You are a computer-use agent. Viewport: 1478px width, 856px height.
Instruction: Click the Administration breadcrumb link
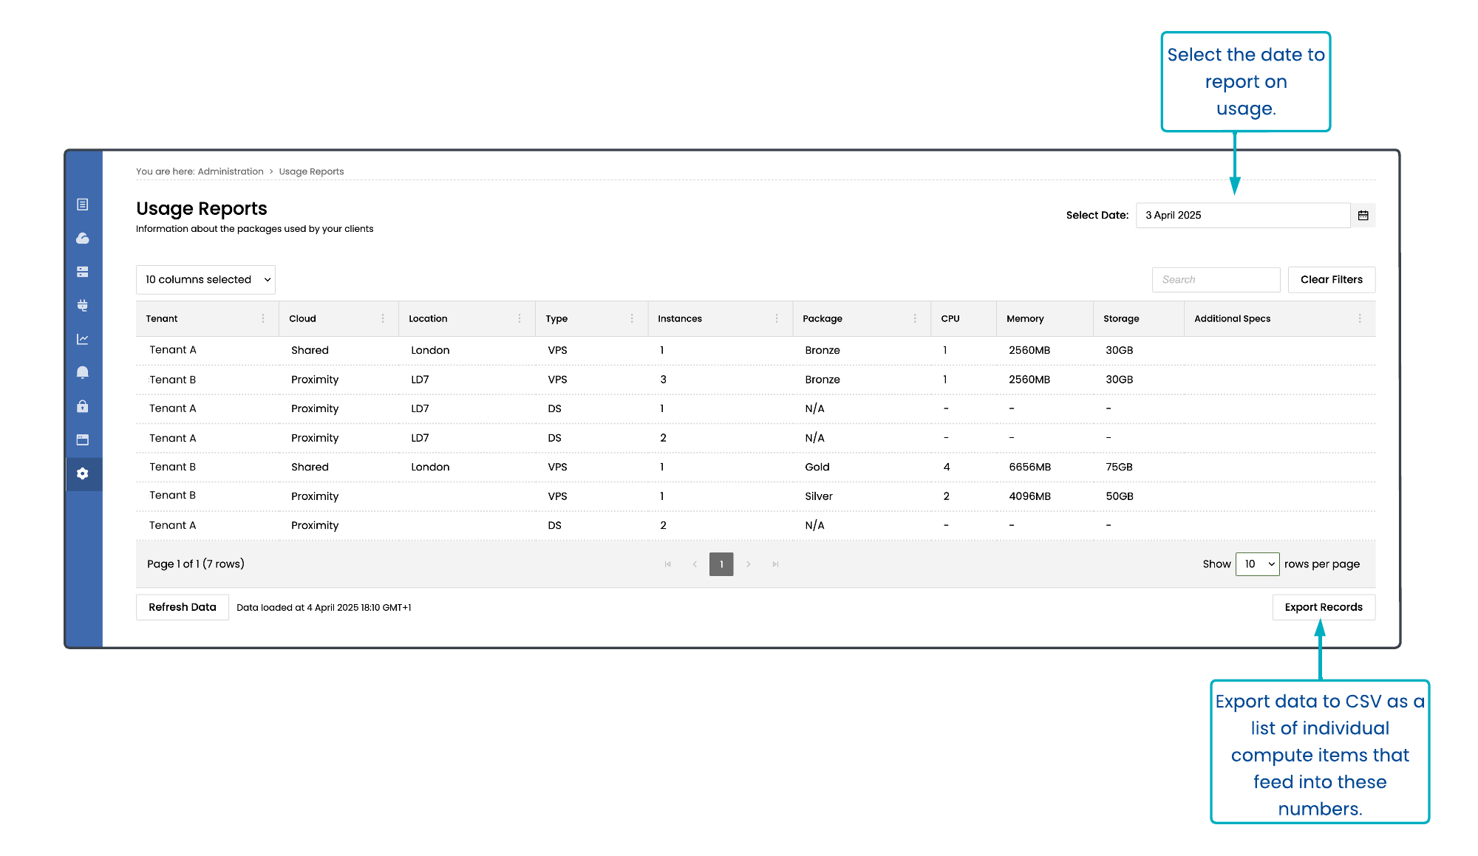point(231,171)
